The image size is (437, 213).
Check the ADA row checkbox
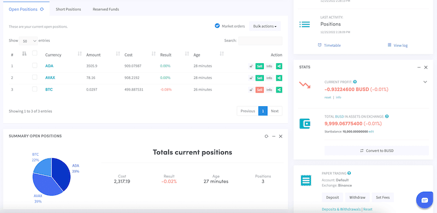point(34,65)
